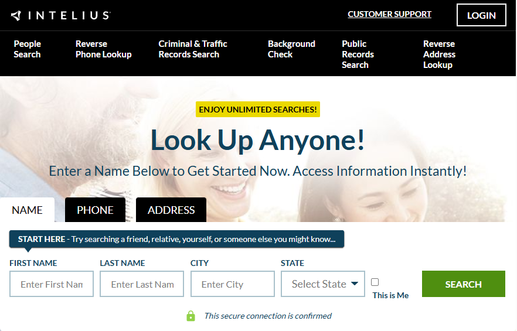517x331 pixels.
Task: Click the green padlock icon
Action: [x=191, y=316]
